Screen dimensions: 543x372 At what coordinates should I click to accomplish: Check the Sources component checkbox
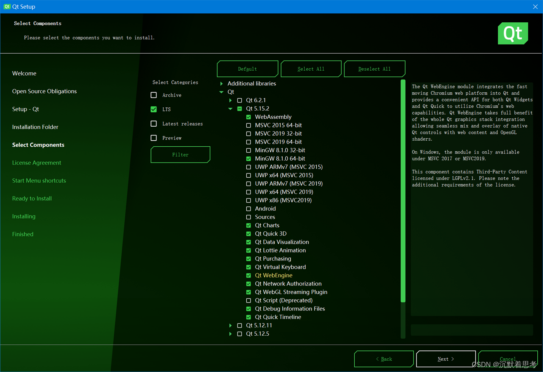[x=249, y=217]
